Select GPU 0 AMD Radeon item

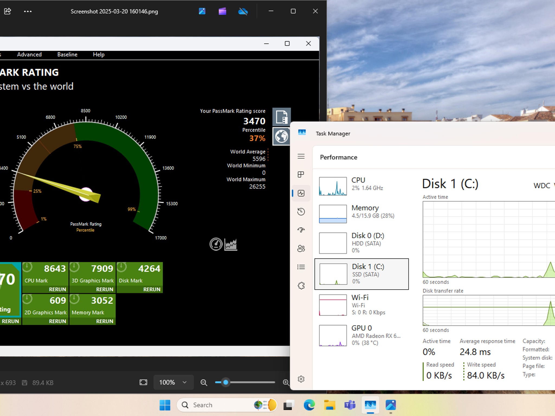362,336
